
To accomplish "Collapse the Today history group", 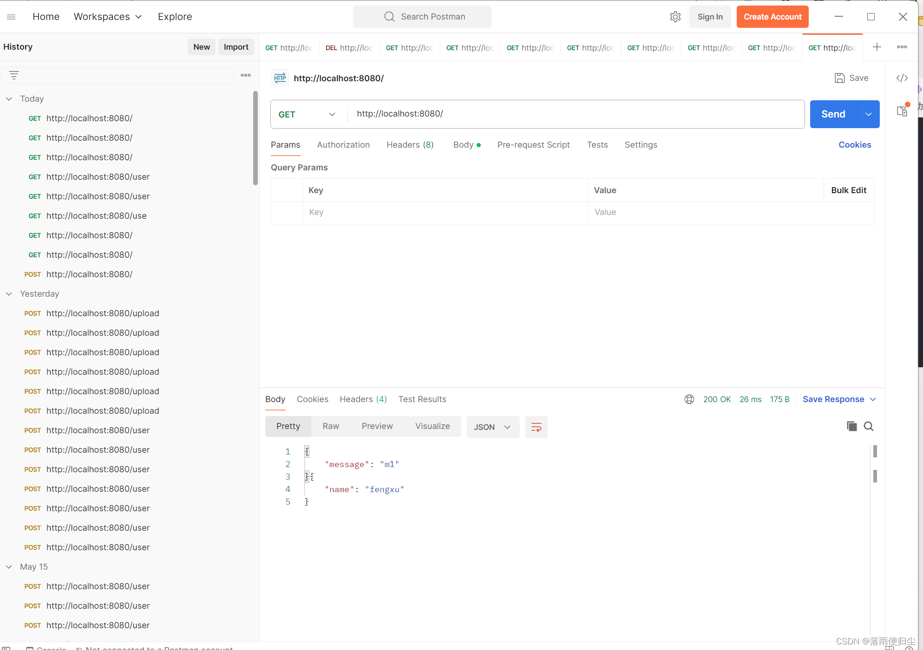I will pyautogui.click(x=9, y=99).
